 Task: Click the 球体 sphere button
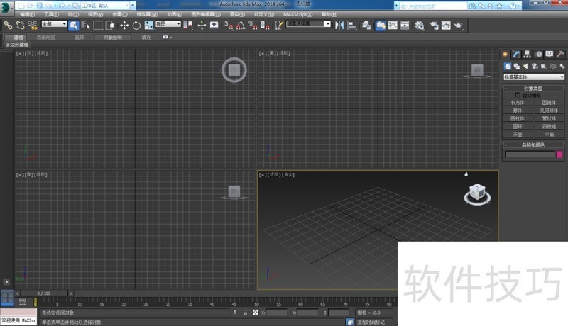(x=518, y=110)
